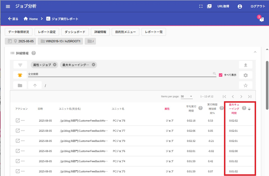Open help notifications with badge 1
This screenshot has width=269, height=176.
tap(261, 18)
